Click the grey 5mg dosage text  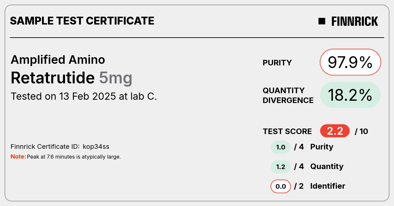[x=116, y=78]
